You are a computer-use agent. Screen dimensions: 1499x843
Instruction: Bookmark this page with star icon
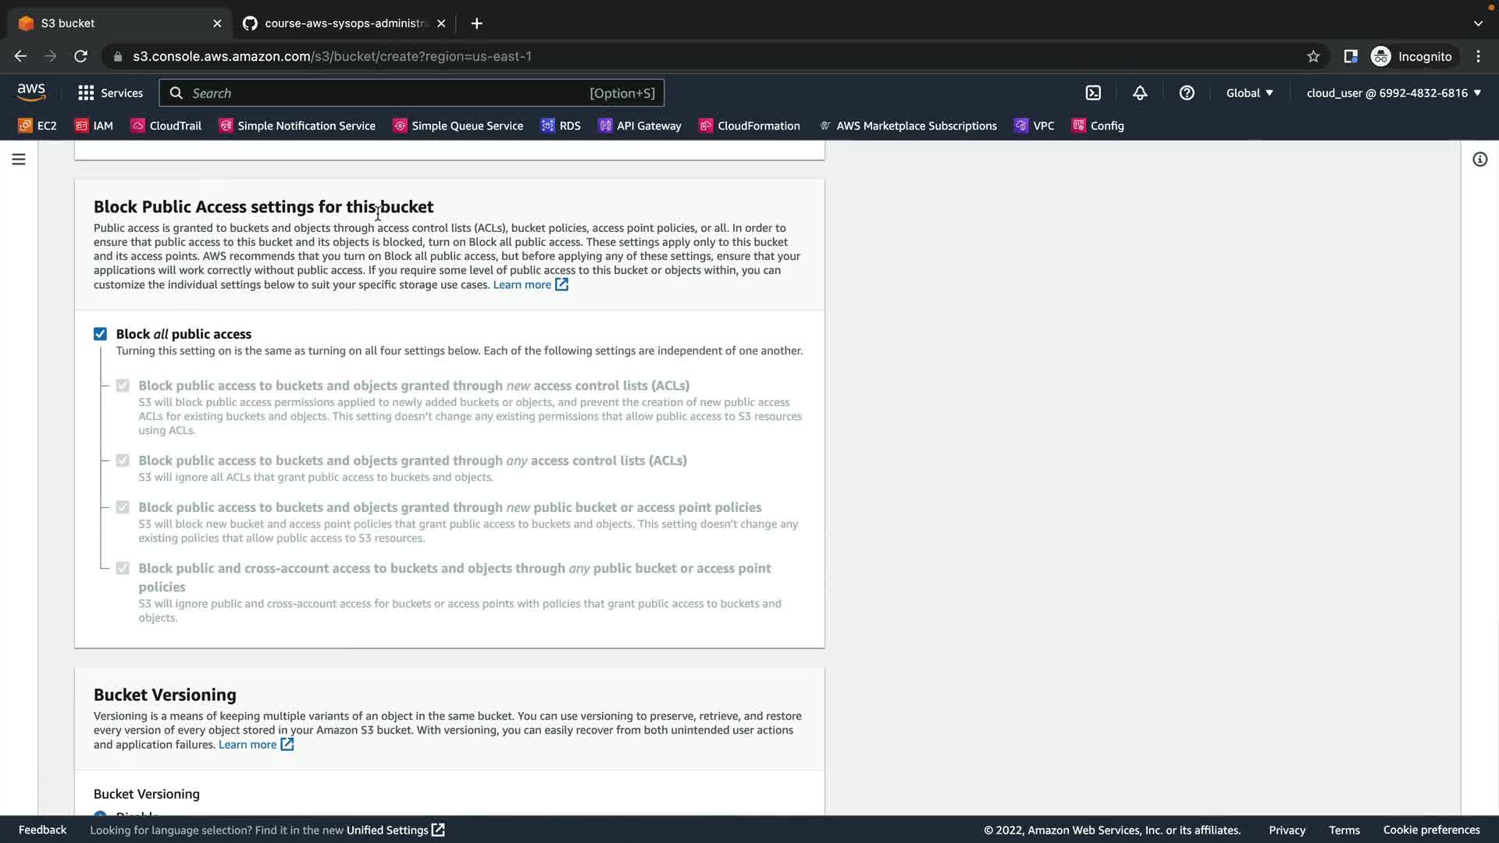(1313, 56)
